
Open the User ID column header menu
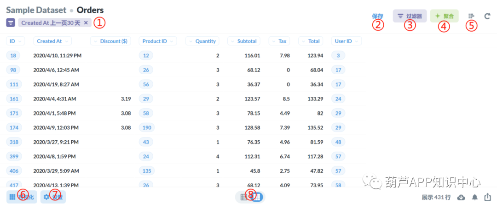point(347,41)
